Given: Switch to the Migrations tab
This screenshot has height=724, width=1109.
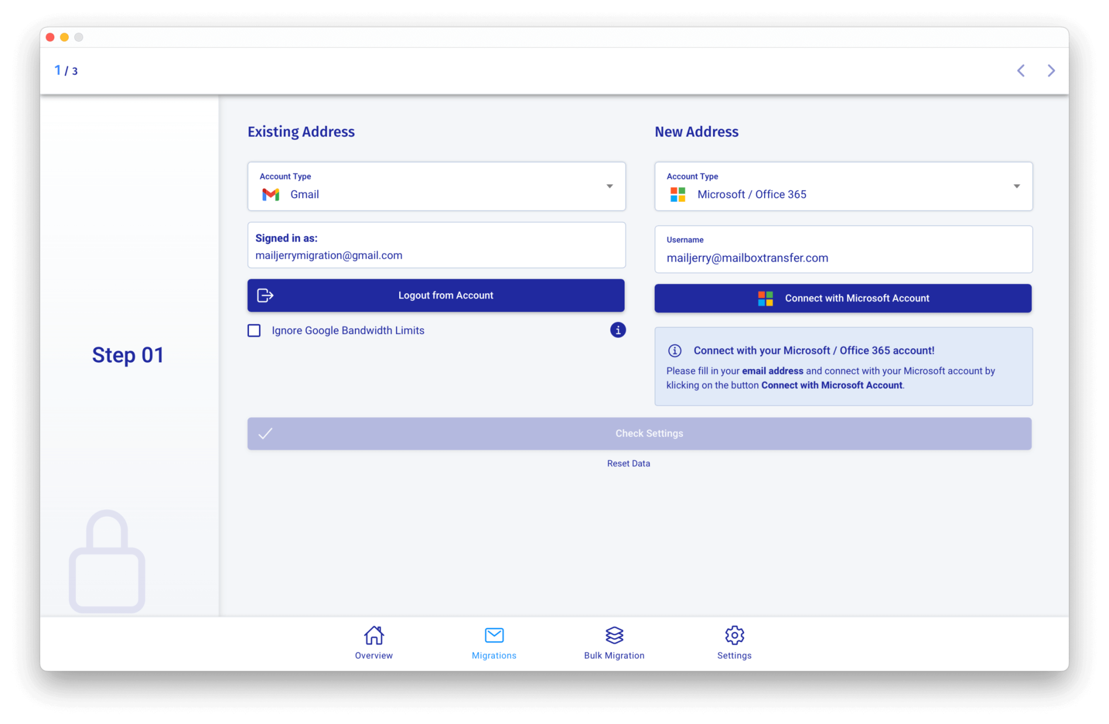Looking at the screenshot, I should (x=494, y=643).
